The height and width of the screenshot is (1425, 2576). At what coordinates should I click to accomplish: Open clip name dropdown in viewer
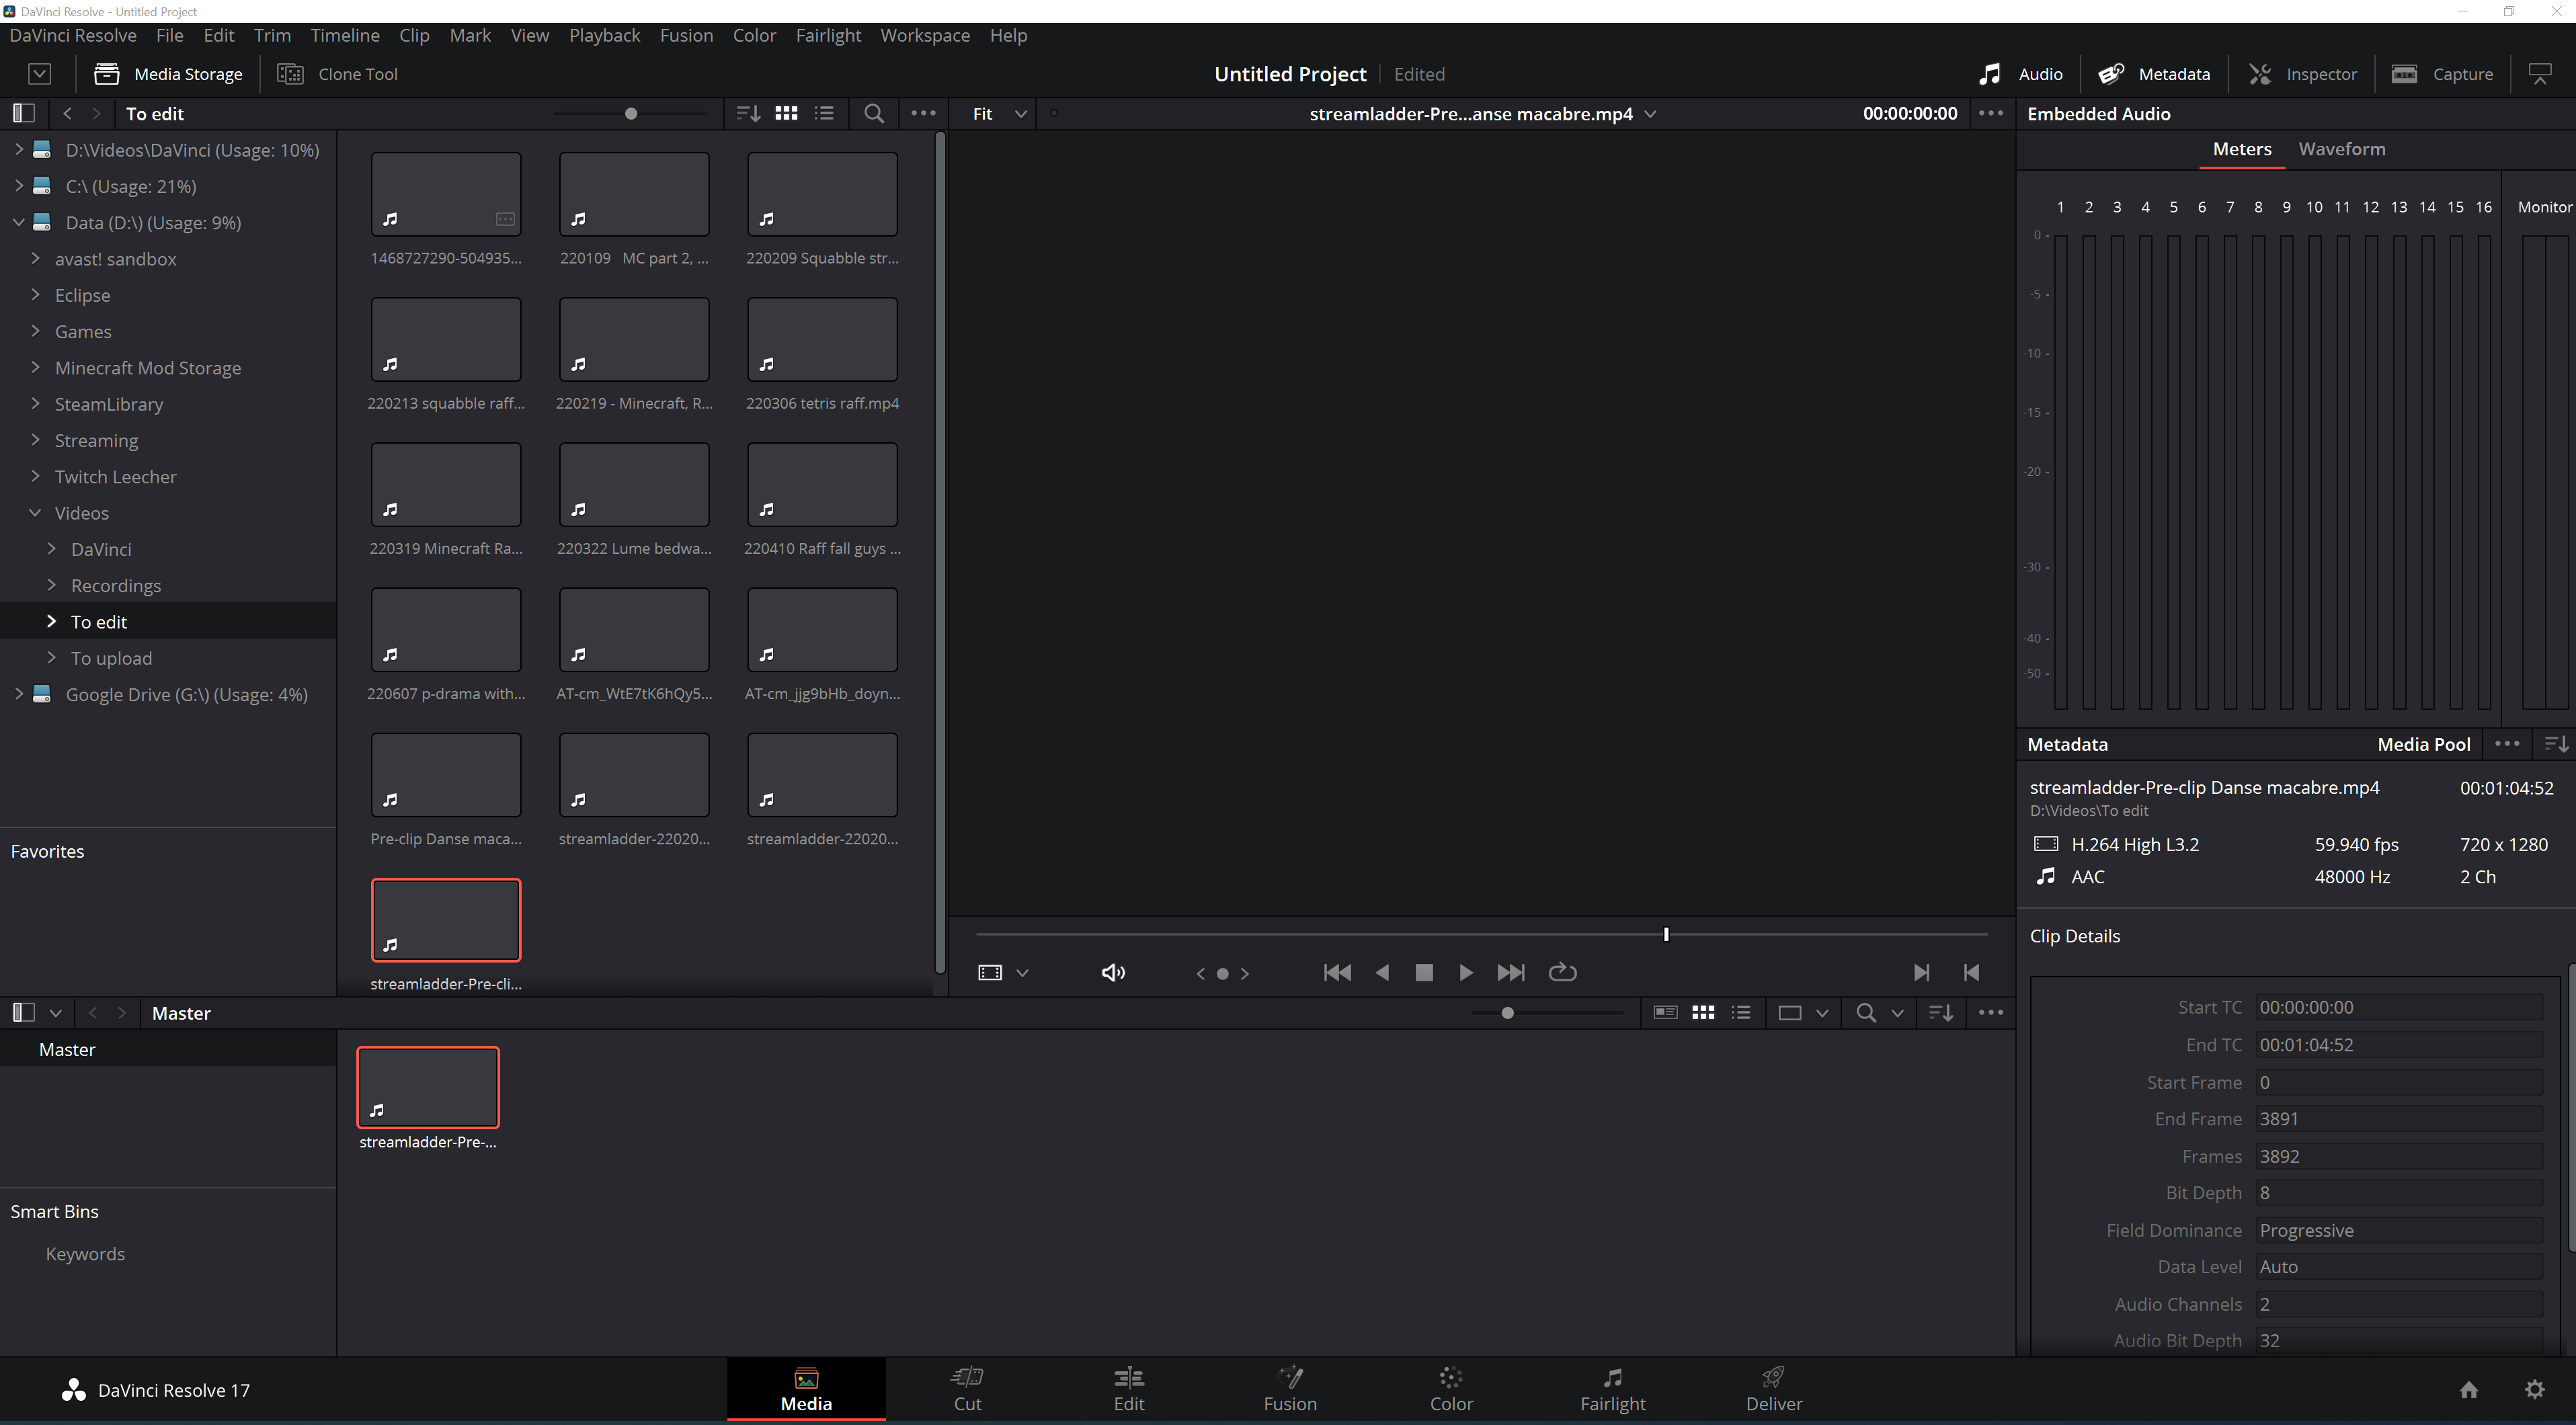pyautogui.click(x=1651, y=114)
